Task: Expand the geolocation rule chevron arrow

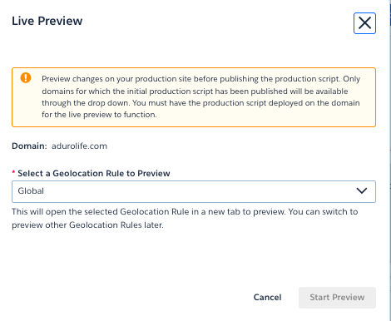Action: (362, 190)
